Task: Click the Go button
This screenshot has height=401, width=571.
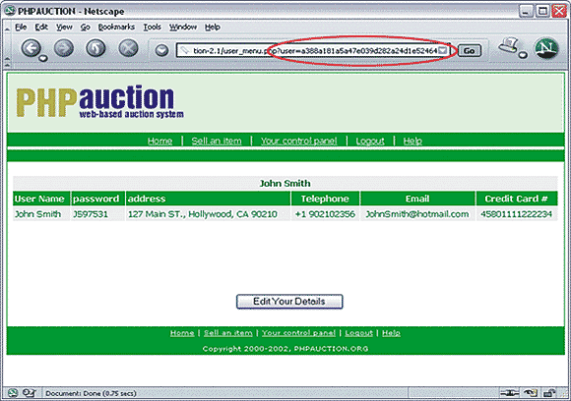Action: [469, 50]
